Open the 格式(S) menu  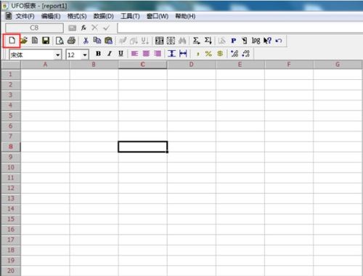pos(77,16)
